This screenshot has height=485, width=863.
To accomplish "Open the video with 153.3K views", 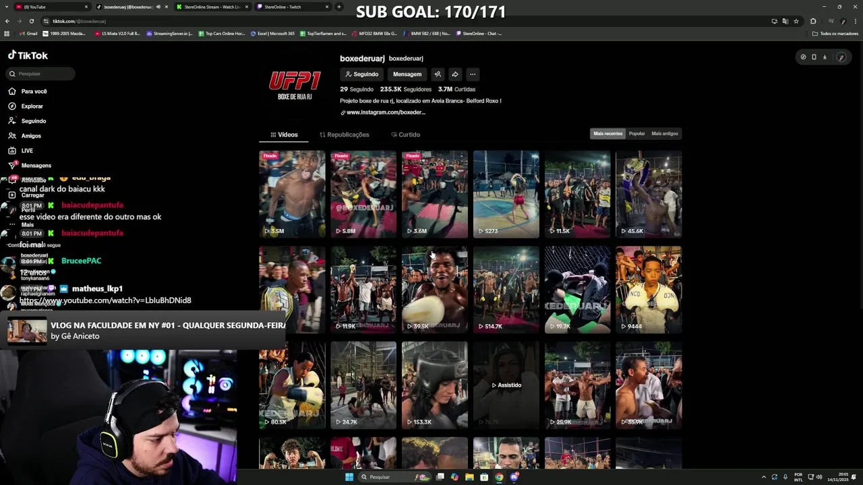I will pos(435,385).
